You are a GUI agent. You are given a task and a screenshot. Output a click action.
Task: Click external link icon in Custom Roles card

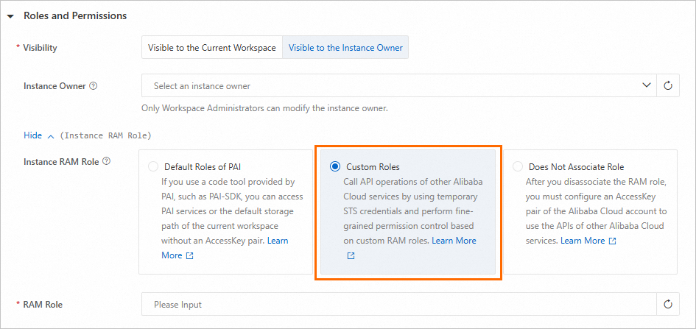pos(351,255)
